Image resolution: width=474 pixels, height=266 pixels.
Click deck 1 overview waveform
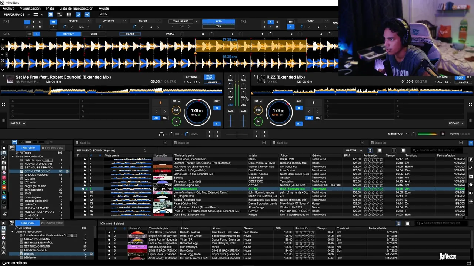click(x=111, y=90)
